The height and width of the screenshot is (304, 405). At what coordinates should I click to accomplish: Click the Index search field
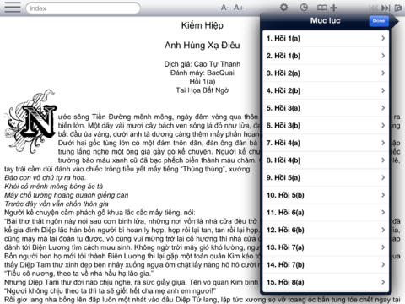pos(83,8)
